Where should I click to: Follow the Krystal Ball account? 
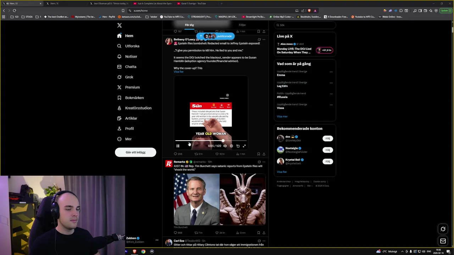click(328, 161)
